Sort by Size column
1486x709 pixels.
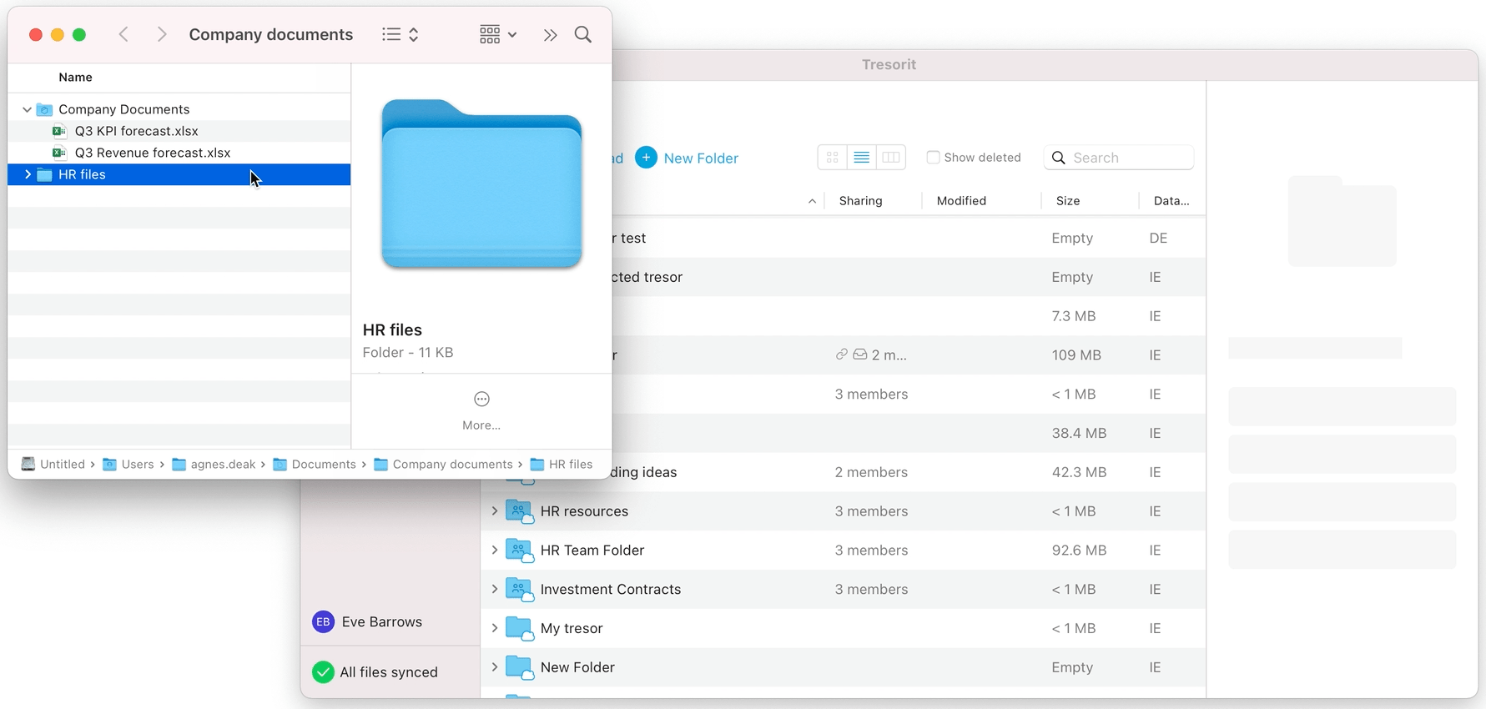(1068, 201)
